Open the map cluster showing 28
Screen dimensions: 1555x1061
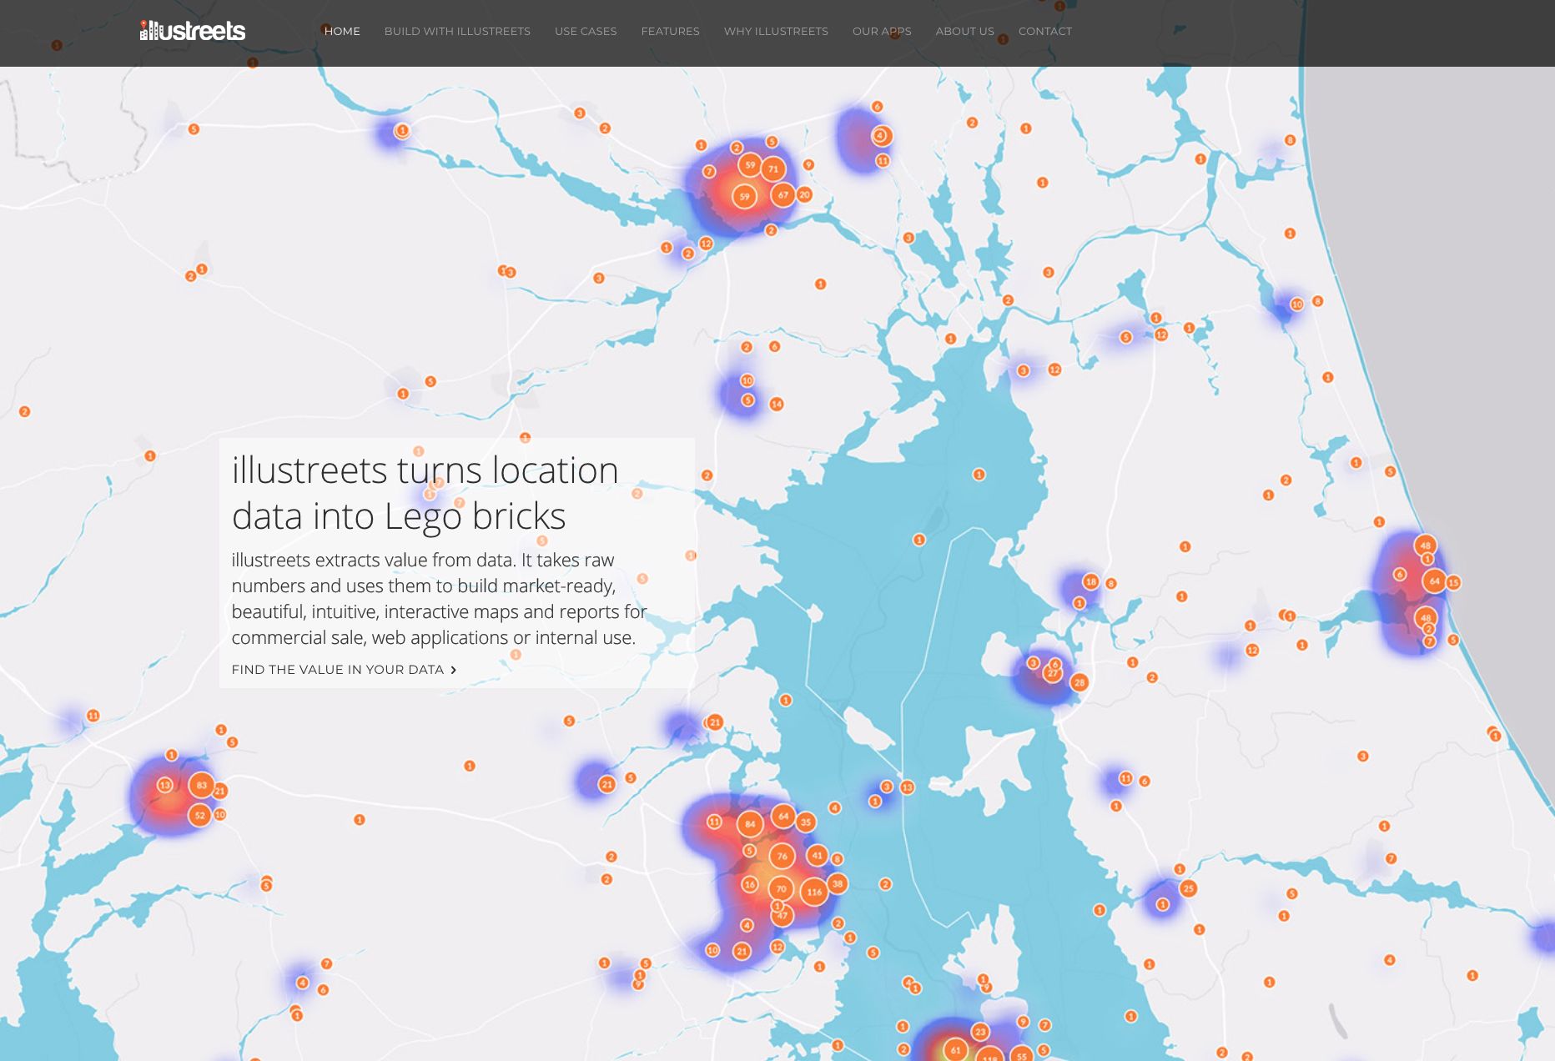(1079, 682)
